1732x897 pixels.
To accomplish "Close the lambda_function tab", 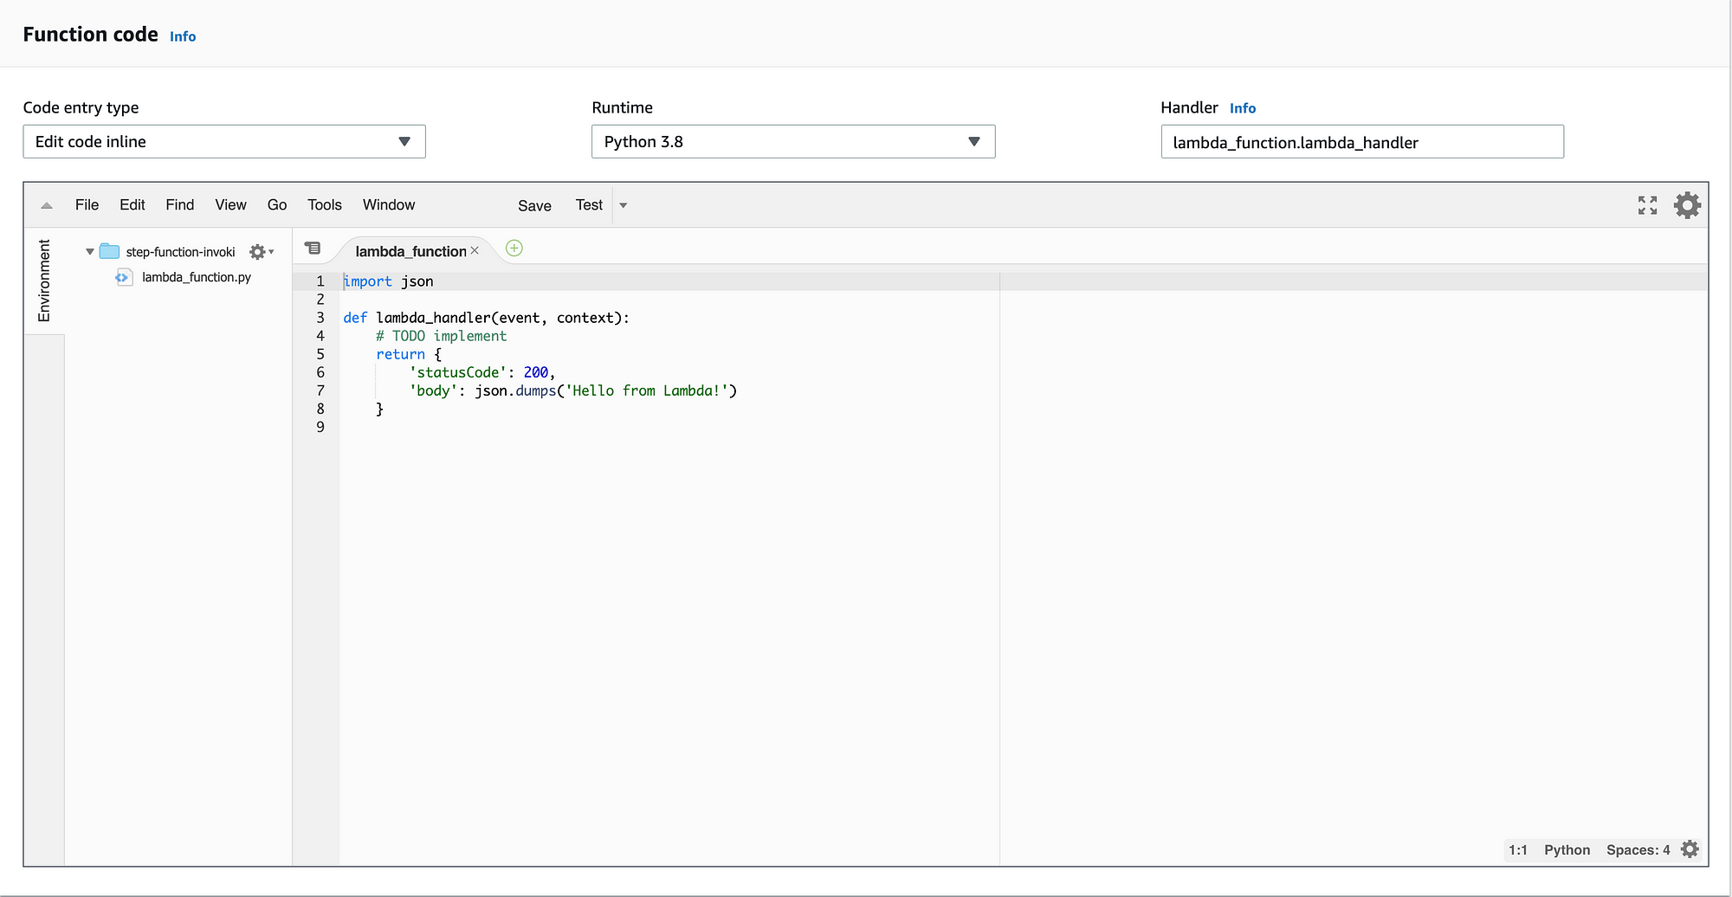I will tap(475, 250).
